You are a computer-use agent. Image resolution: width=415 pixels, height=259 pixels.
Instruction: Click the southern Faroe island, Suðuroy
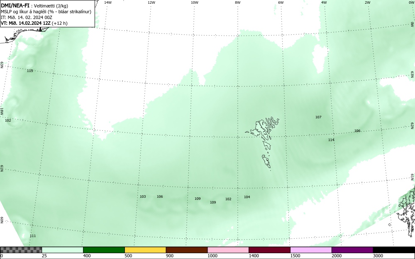(267, 161)
